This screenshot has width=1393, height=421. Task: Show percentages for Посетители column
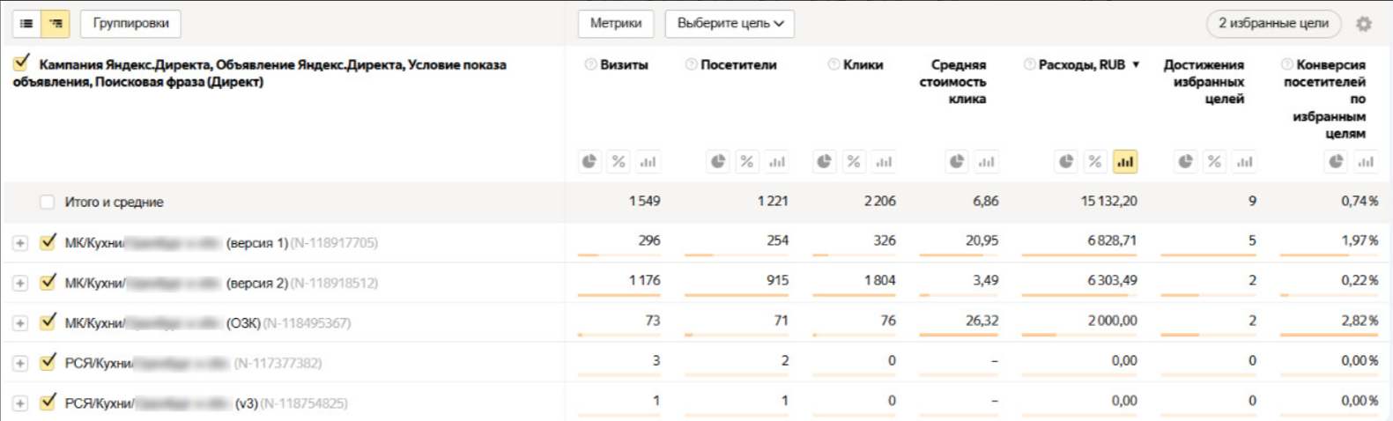pyautogui.click(x=747, y=161)
